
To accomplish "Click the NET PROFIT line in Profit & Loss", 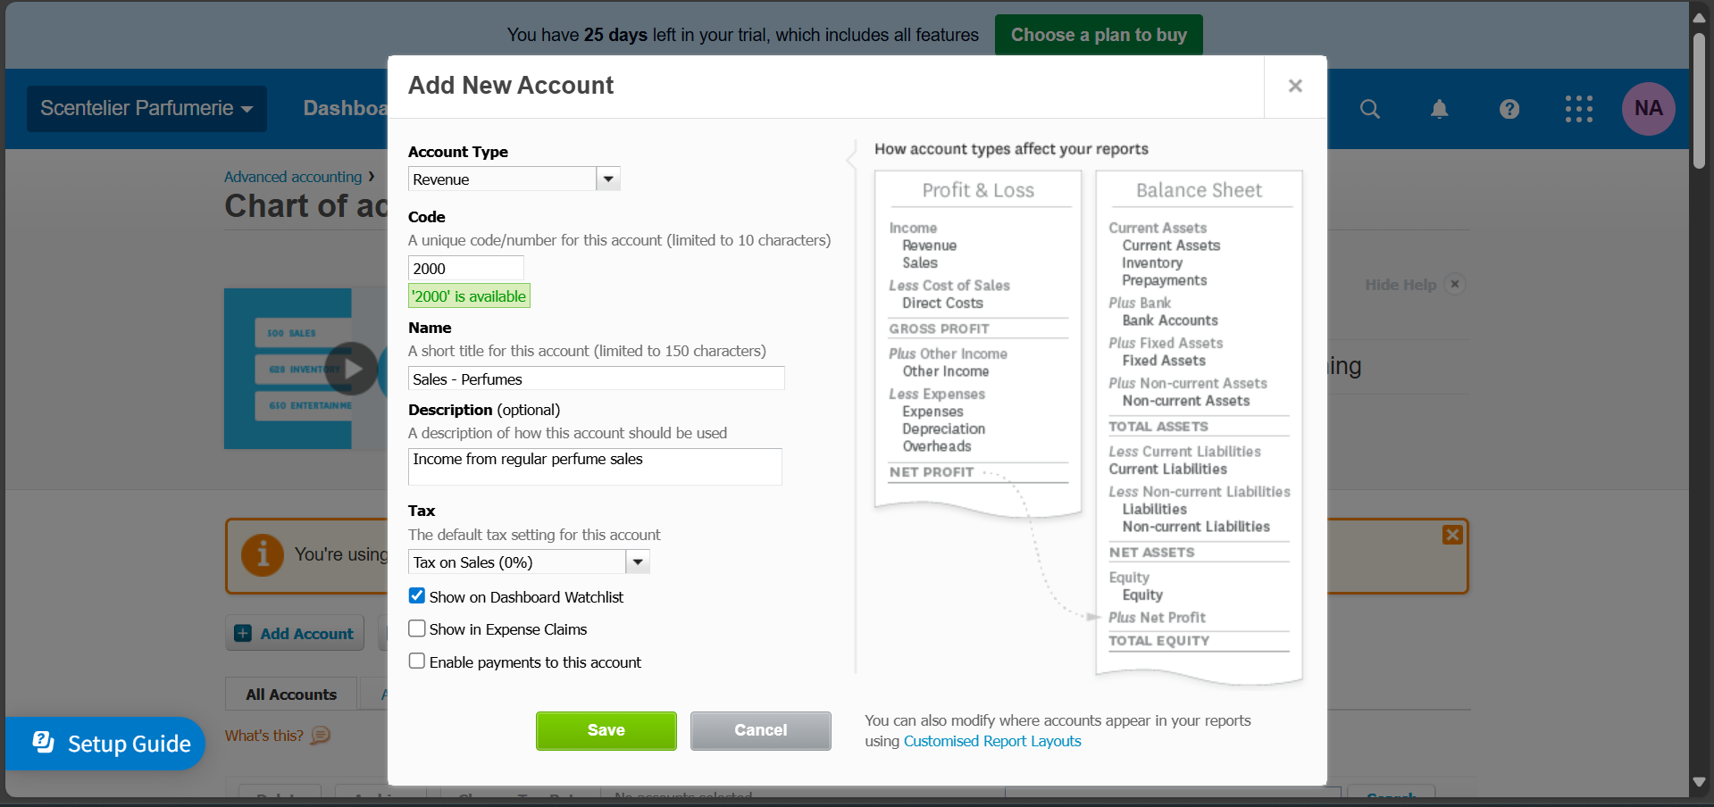I will point(932,472).
